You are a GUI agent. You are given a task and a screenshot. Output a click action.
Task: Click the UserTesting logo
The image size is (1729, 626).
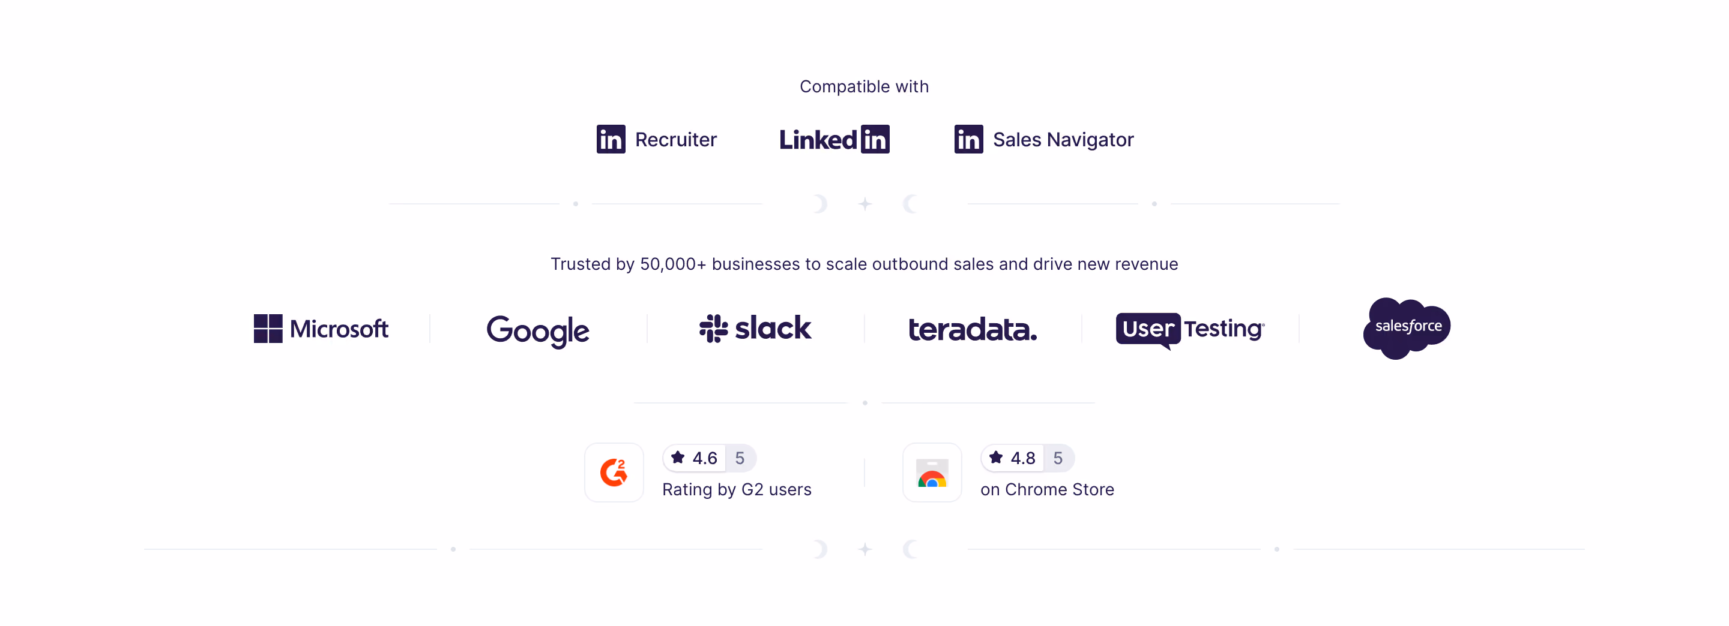[1190, 330]
